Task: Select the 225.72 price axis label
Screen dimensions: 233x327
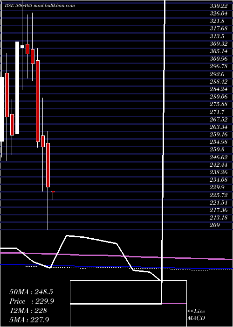Action: tap(219, 195)
